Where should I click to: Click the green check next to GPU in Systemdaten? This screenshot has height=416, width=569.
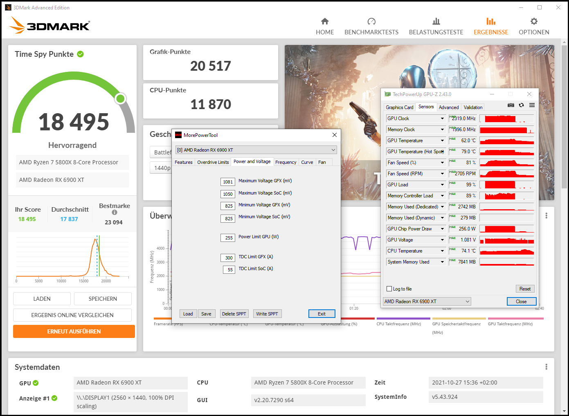coord(36,383)
